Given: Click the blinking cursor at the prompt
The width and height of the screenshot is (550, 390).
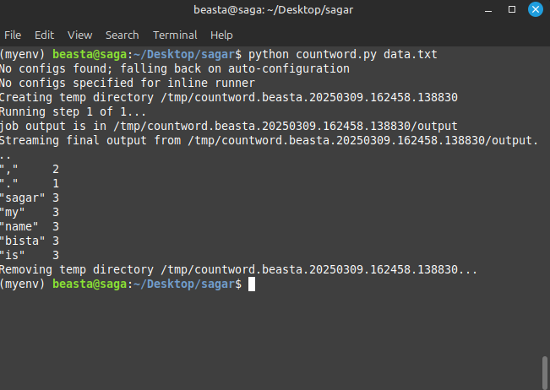Looking at the screenshot, I should pyautogui.click(x=252, y=284).
